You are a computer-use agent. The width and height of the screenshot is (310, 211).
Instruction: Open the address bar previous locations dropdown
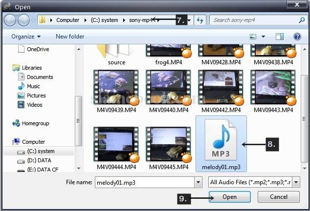pyautogui.click(x=189, y=20)
